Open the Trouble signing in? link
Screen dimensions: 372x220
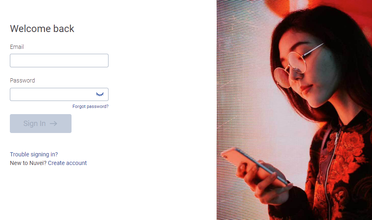tap(34, 154)
